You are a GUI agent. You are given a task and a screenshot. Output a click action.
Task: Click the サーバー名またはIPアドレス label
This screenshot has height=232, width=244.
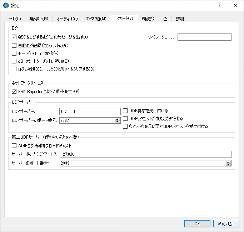pyautogui.click(x=35, y=154)
